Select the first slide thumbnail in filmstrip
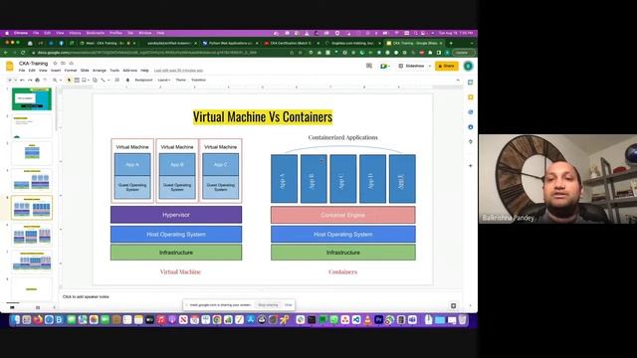This screenshot has height=358, width=637. pos(32,99)
